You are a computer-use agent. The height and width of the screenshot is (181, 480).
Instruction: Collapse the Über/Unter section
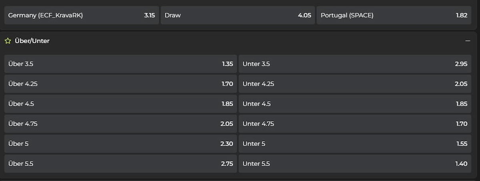(x=468, y=41)
